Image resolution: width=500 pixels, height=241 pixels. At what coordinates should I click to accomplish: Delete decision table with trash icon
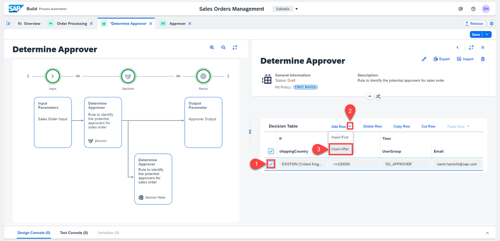click(x=483, y=59)
